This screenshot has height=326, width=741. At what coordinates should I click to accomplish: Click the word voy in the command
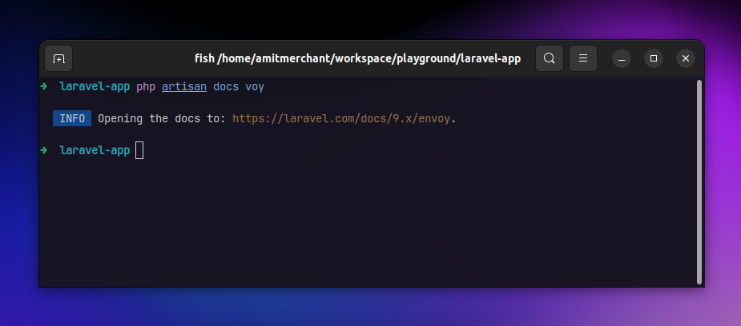[x=255, y=87]
